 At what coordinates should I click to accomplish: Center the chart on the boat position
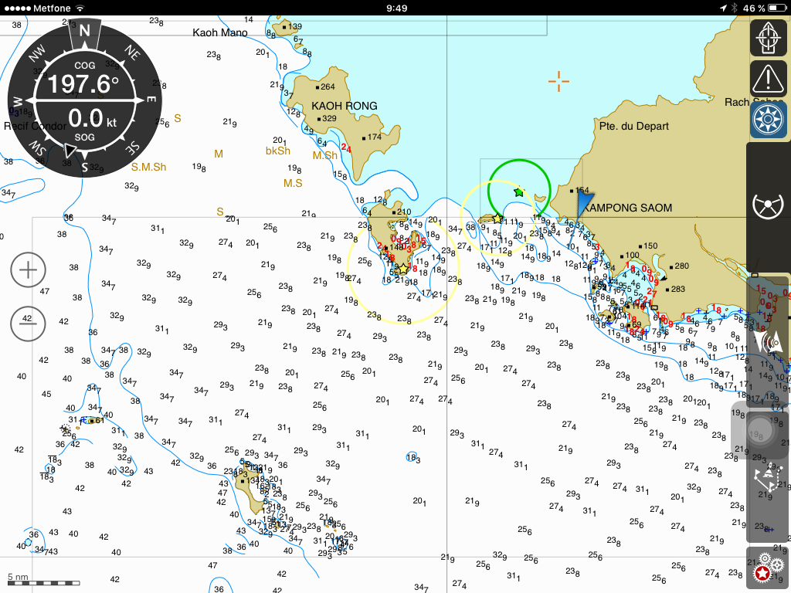768,38
